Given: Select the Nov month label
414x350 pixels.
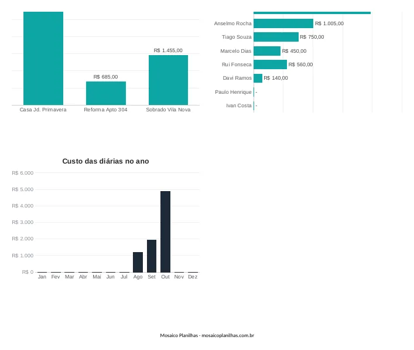Looking at the screenshot, I should 179,277.
